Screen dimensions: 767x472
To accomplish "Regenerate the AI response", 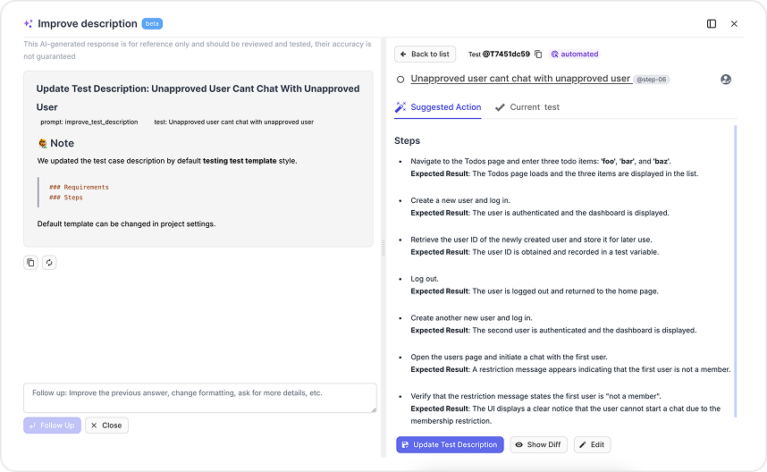I will click(x=48, y=262).
